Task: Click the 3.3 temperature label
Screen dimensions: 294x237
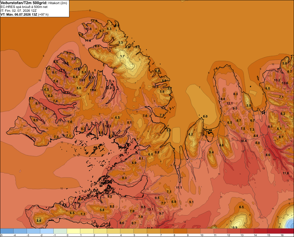Action: point(121,42)
